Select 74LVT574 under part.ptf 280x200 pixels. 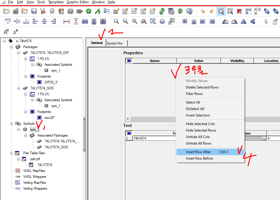pyautogui.click(x=45, y=165)
